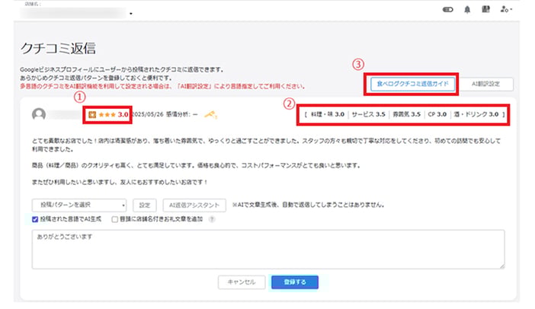The height and width of the screenshot is (309, 535).
Task: Click the reviewer avatar icon
Action: click(39, 114)
